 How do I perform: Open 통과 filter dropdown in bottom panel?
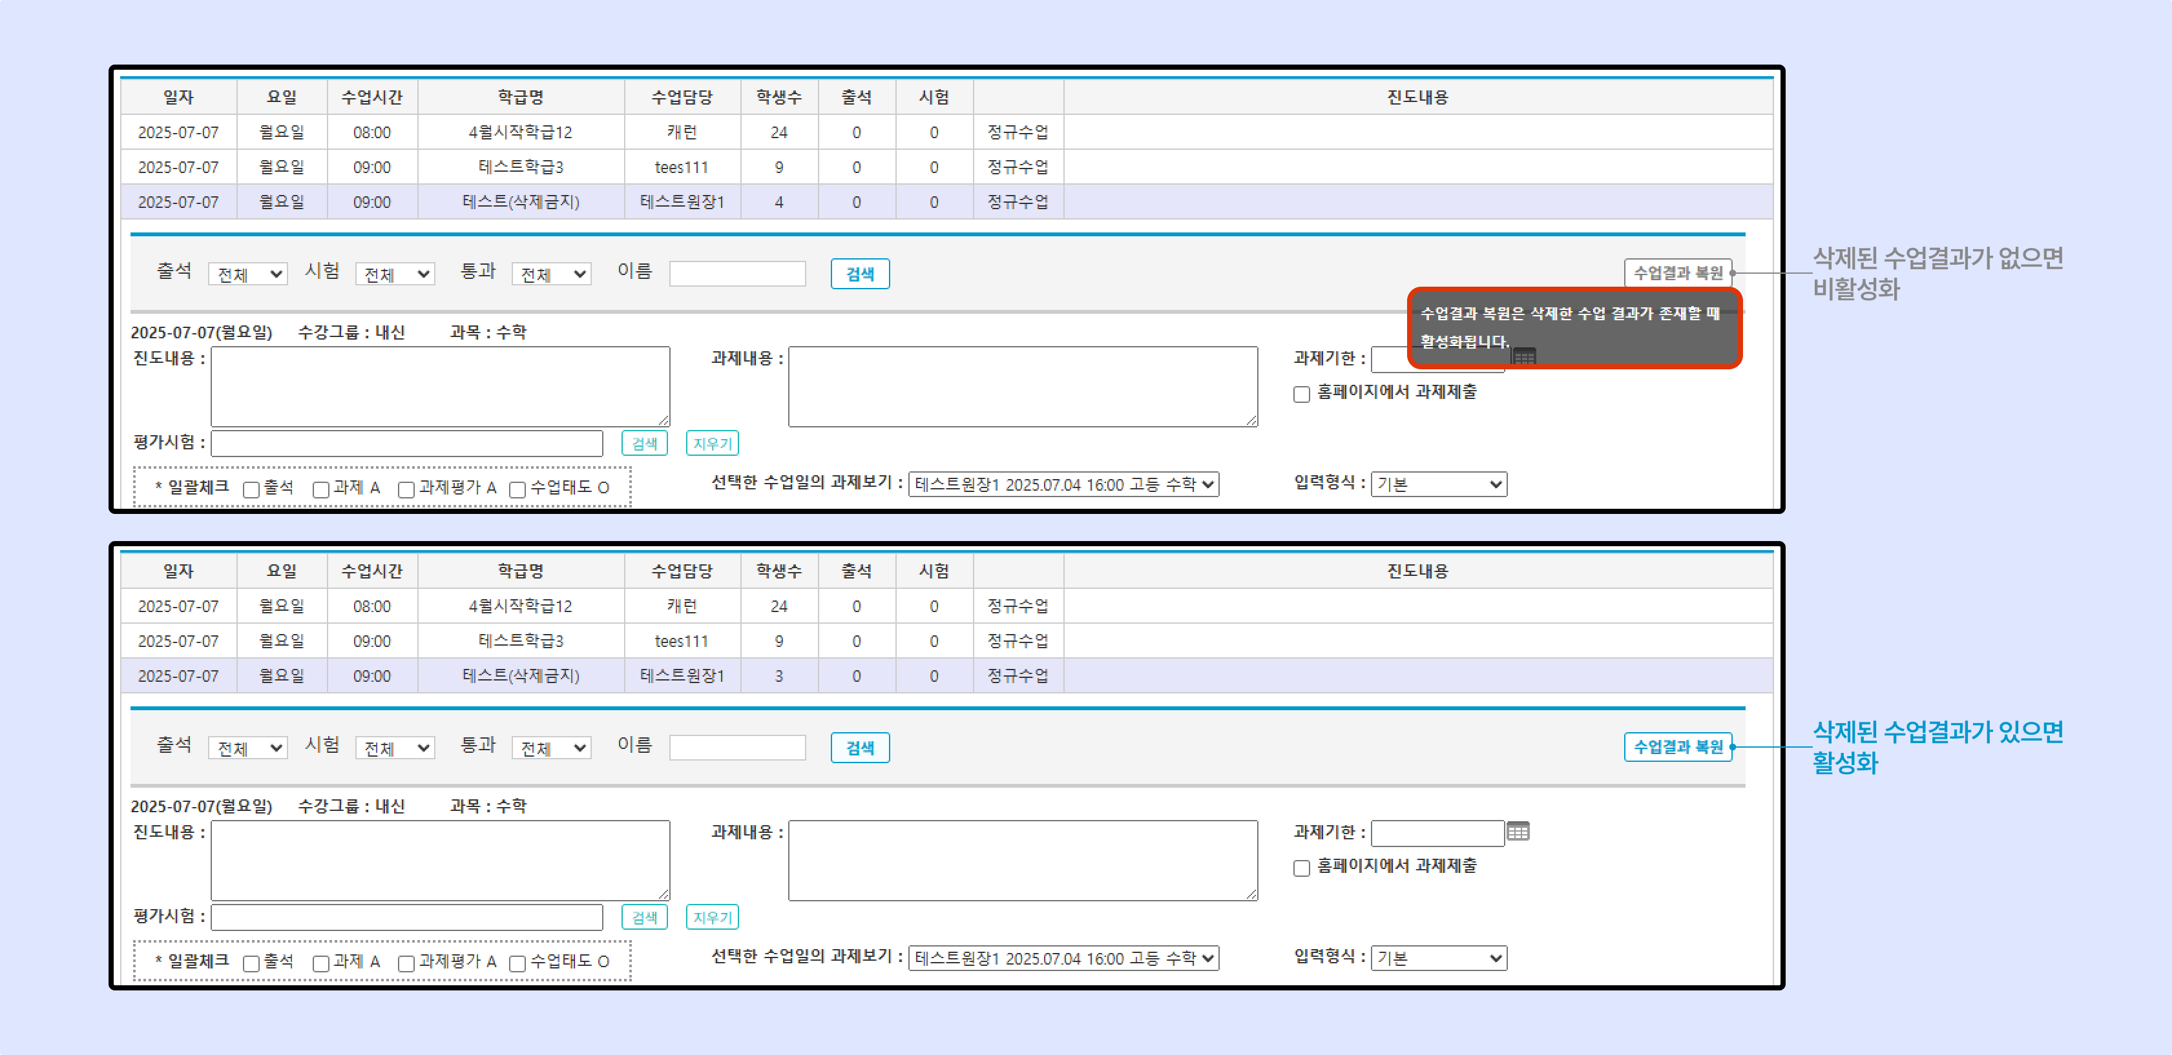point(552,748)
